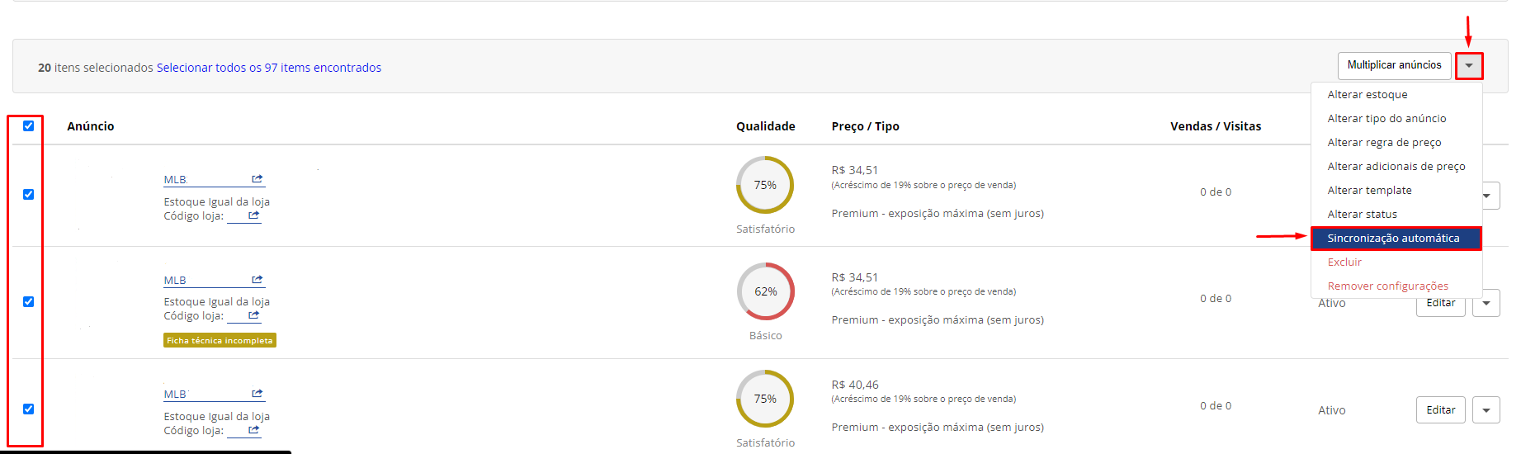Uncheck the second listing's checkbox

pos(29,301)
